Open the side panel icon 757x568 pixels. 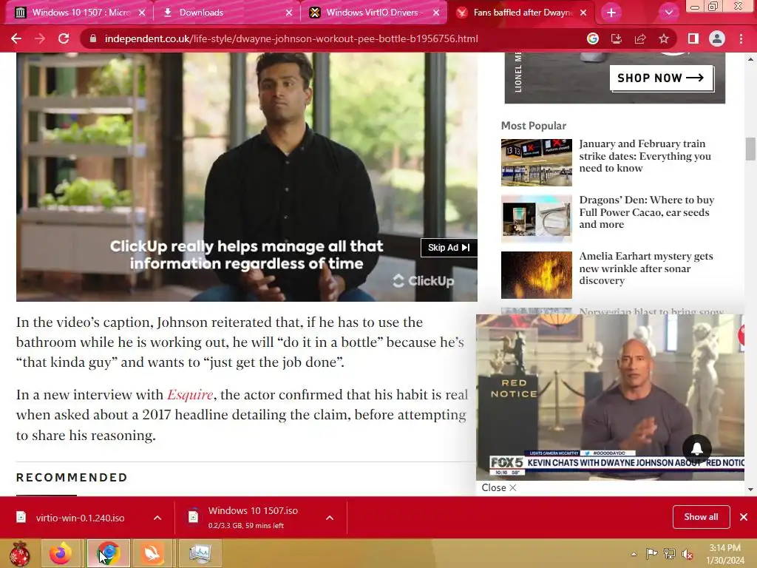(693, 38)
